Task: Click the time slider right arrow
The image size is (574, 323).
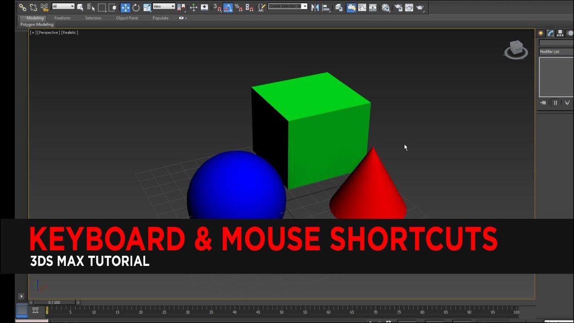Action: click(78, 302)
